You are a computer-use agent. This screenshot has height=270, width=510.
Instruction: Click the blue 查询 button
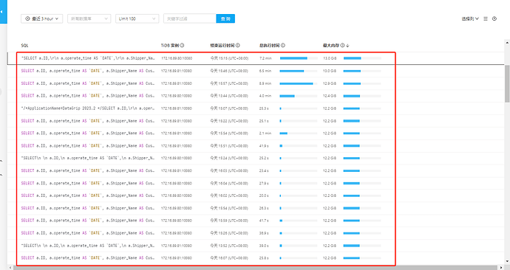[225, 19]
